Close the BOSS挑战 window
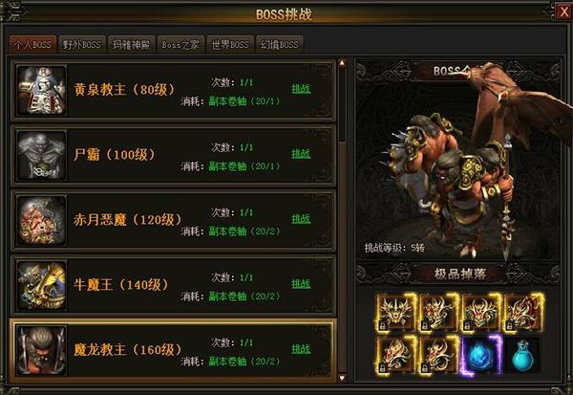 [563, 12]
